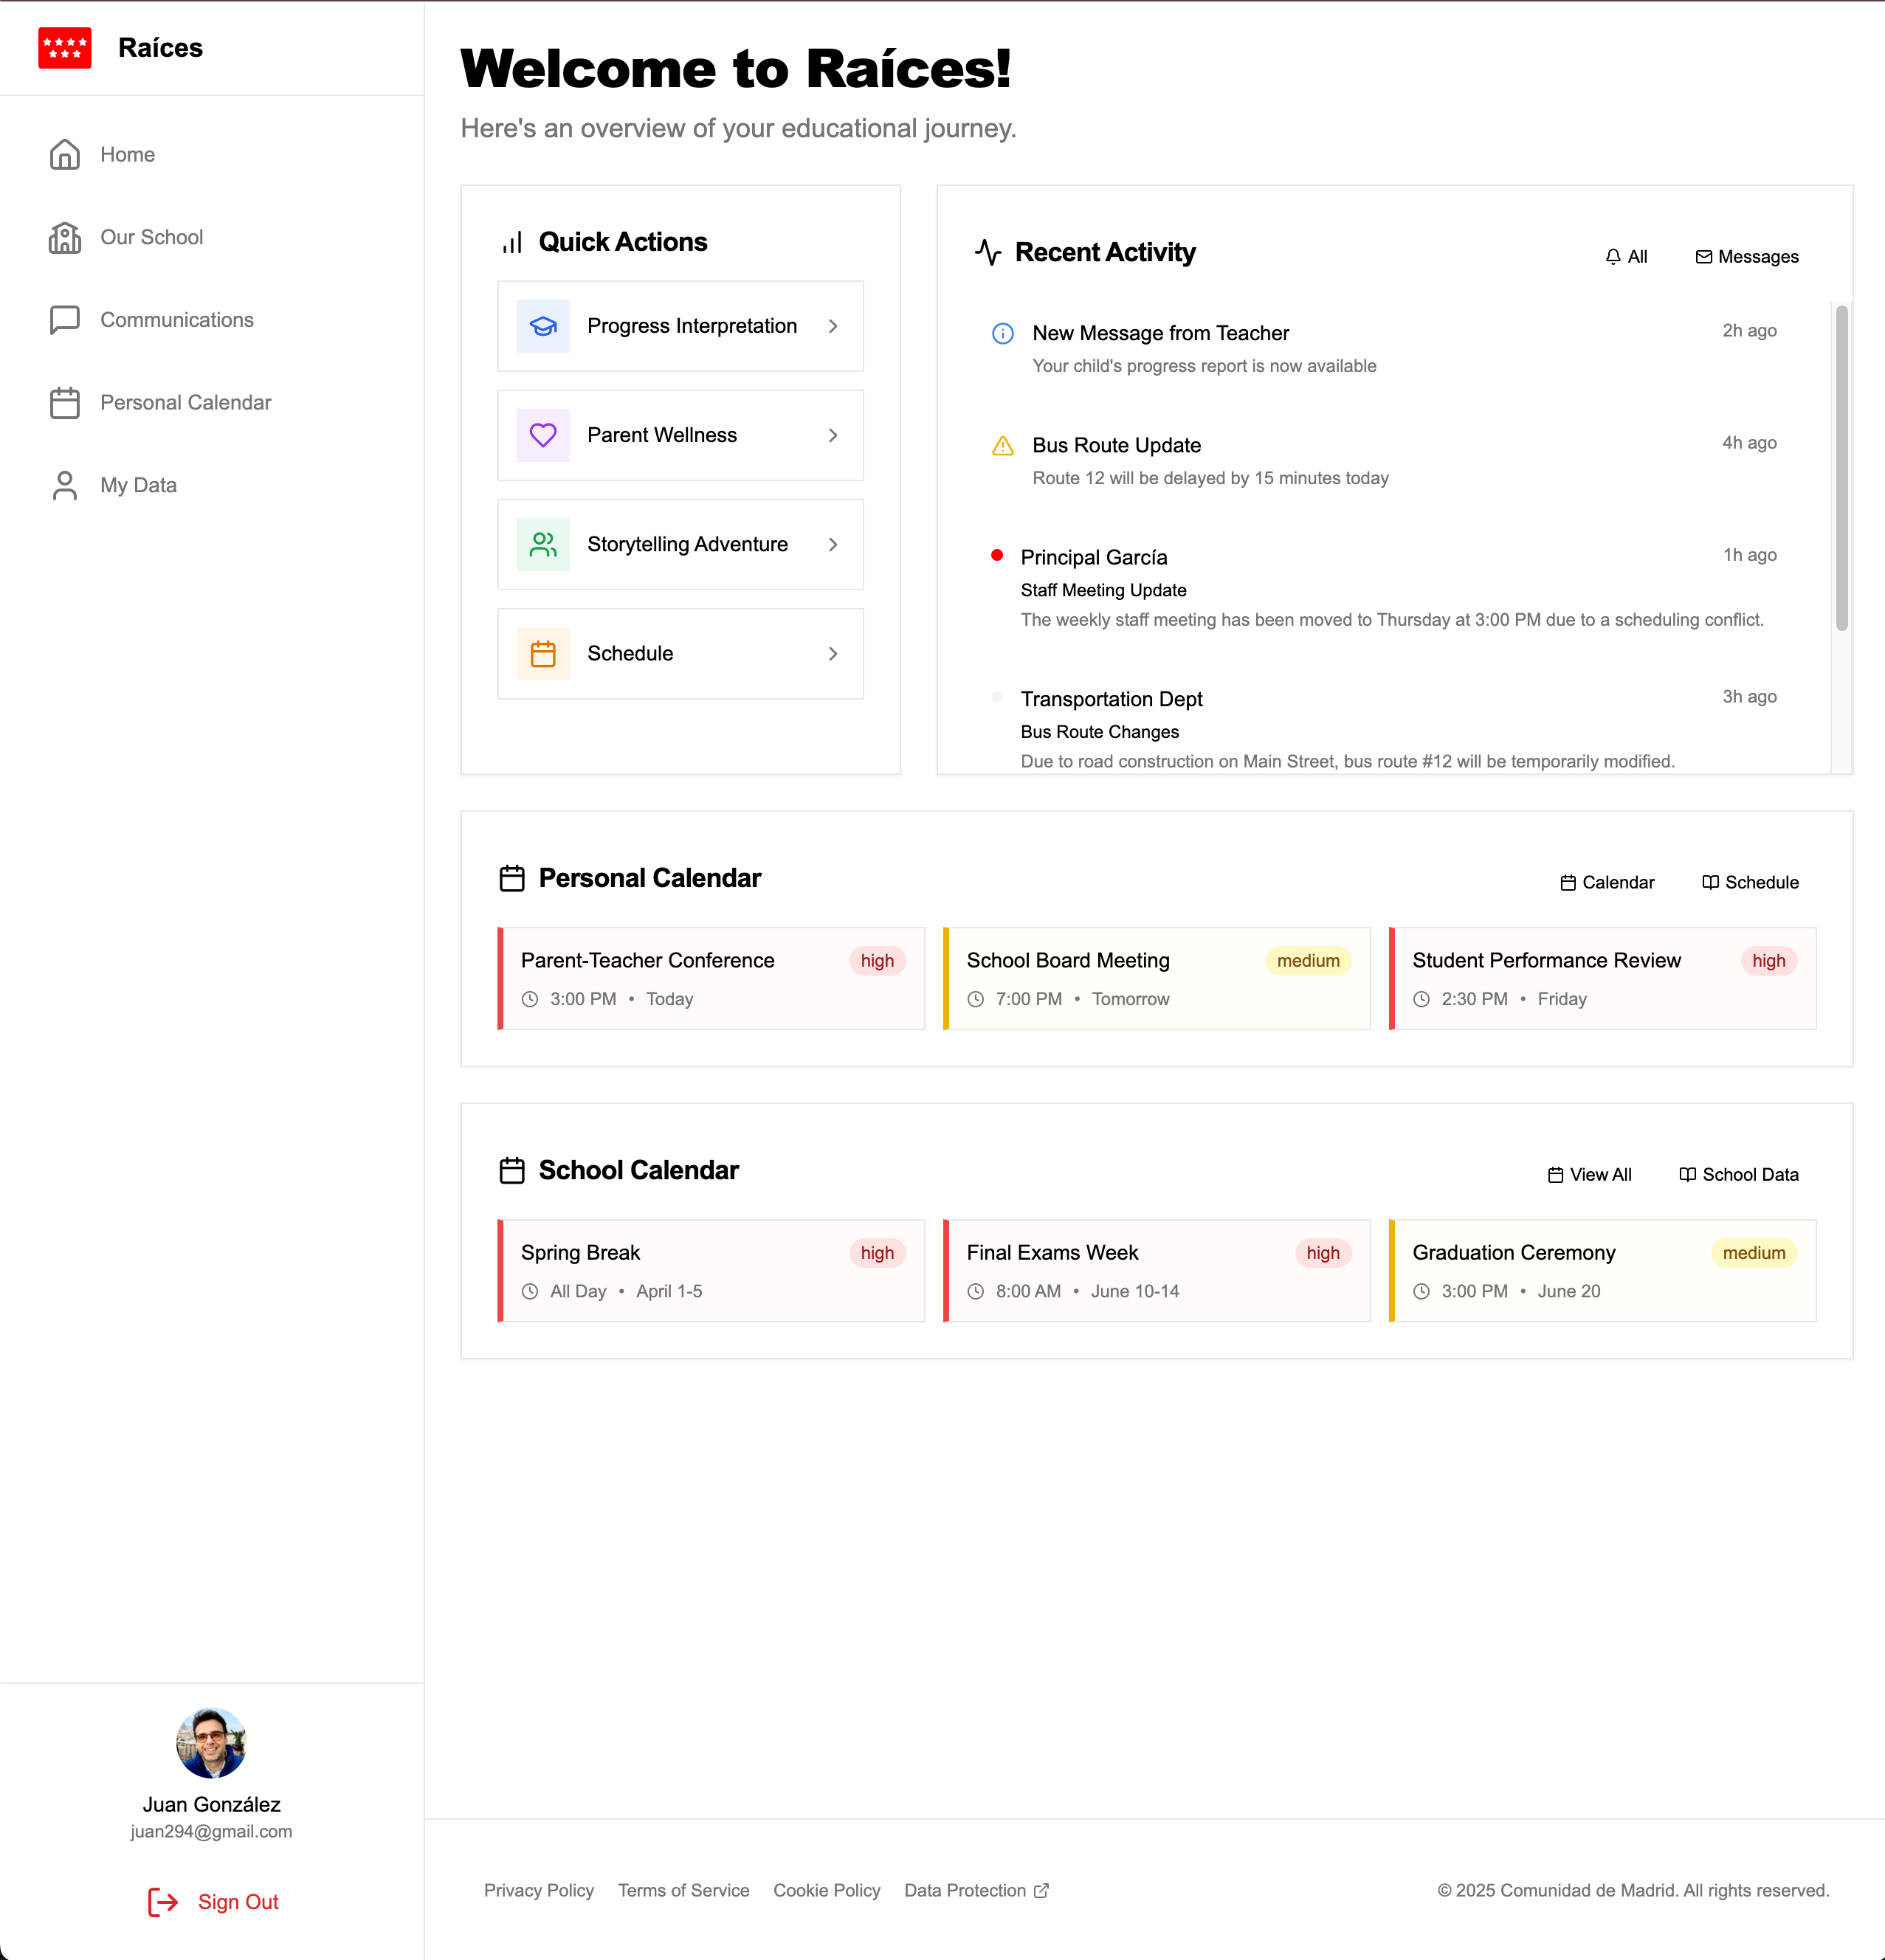Open Personal Calendar in the sidebar

[x=185, y=402]
